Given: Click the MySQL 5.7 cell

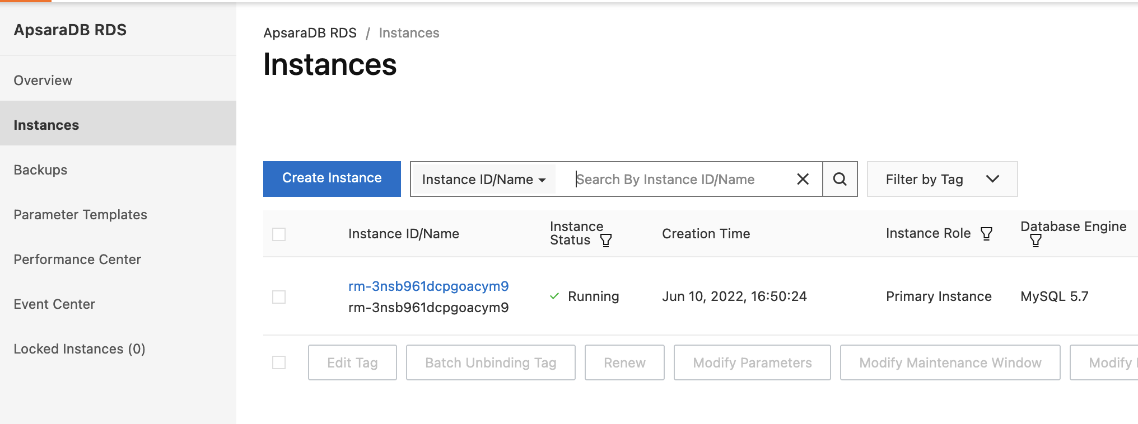Looking at the screenshot, I should pos(1055,296).
